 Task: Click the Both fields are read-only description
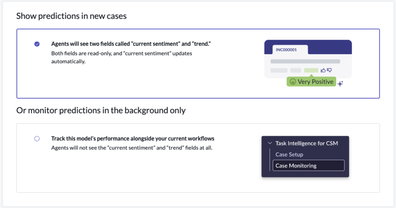[x=122, y=57]
